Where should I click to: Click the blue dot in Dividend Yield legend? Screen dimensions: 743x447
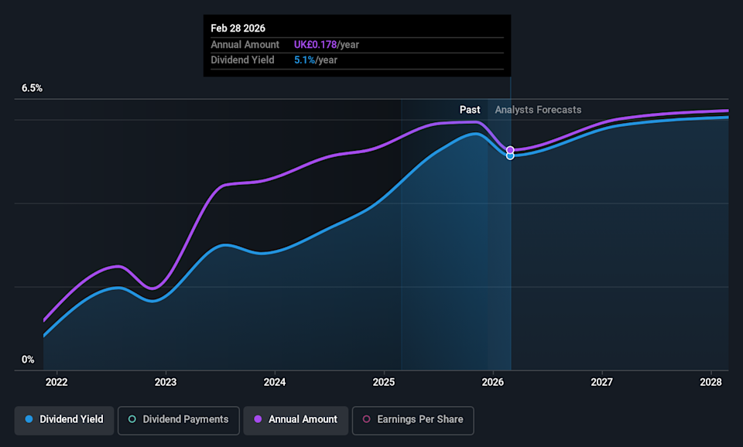29,419
